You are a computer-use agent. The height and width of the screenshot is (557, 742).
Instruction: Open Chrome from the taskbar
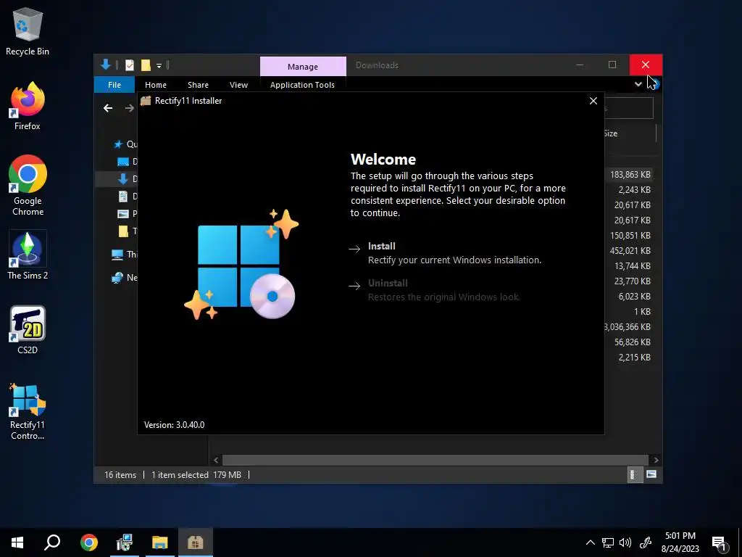[x=89, y=542]
